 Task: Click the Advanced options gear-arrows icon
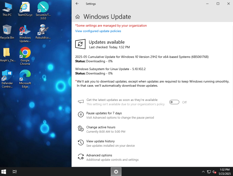pos(81,157)
